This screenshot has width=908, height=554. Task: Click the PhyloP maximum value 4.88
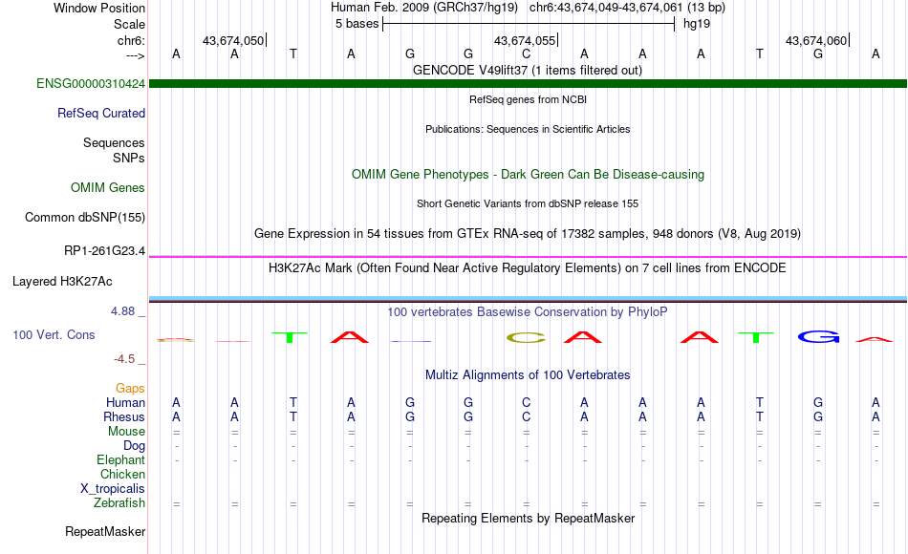(122, 311)
